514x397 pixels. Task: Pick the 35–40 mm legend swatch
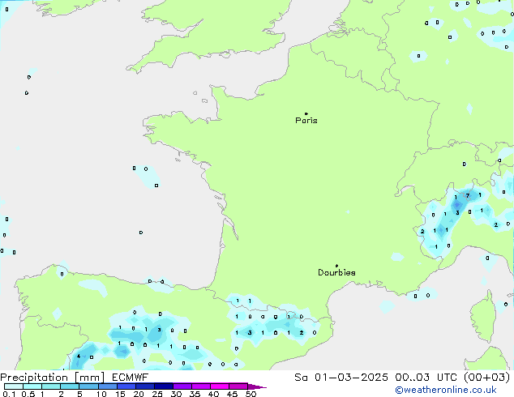[x=200, y=386]
